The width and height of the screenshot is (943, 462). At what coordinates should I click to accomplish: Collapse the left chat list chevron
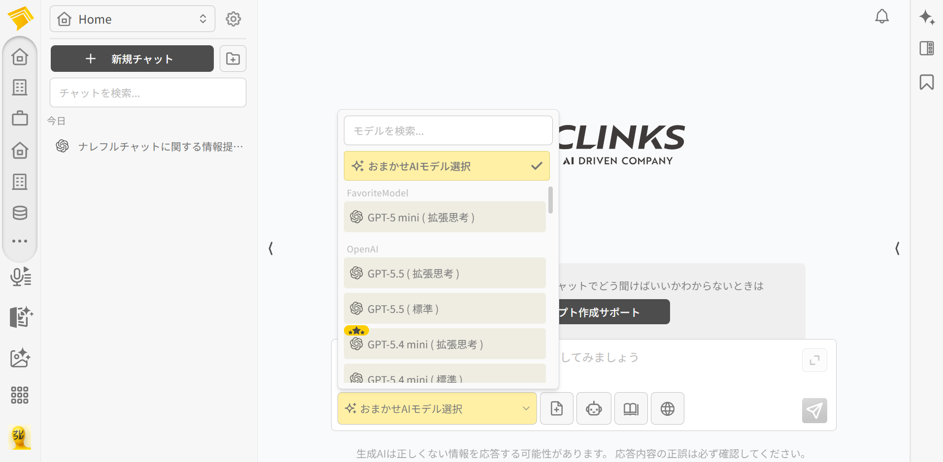tap(270, 248)
